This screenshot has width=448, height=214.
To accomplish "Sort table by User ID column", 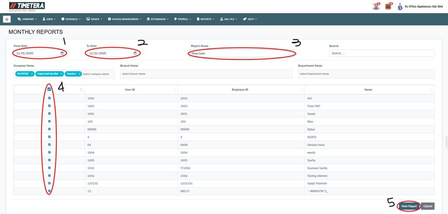I will (x=175, y=90).
